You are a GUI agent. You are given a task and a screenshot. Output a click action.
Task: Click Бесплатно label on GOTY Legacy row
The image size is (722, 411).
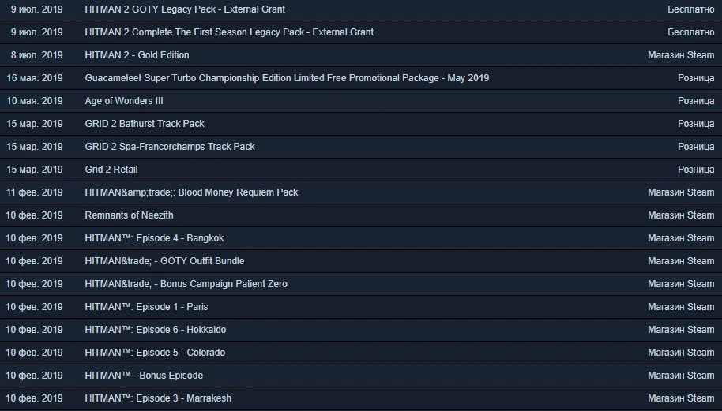tap(690, 9)
